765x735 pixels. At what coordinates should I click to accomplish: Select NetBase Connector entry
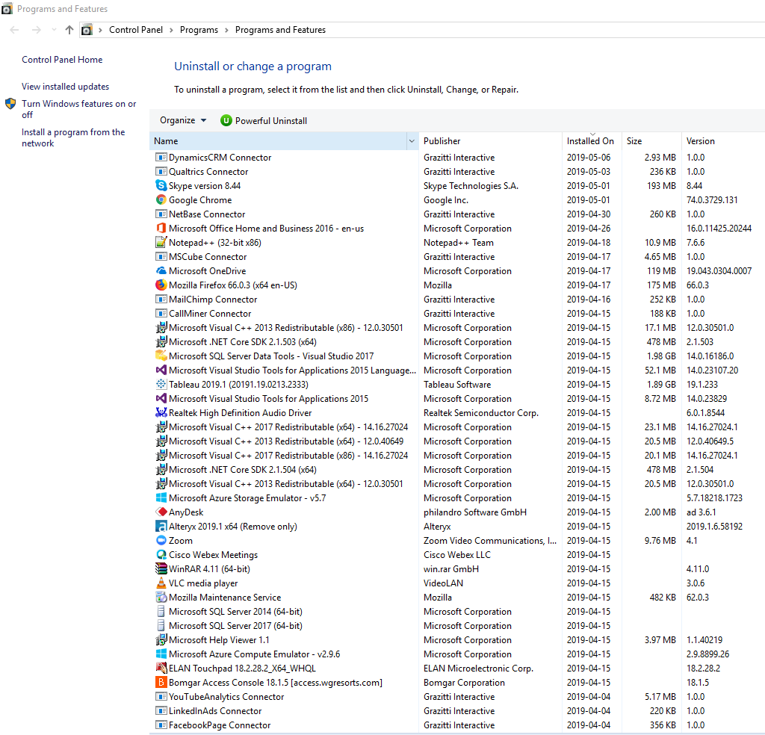[457, 214]
